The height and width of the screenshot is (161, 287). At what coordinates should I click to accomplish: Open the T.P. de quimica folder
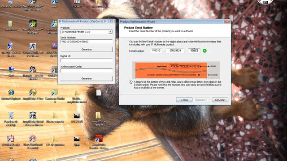(54, 139)
